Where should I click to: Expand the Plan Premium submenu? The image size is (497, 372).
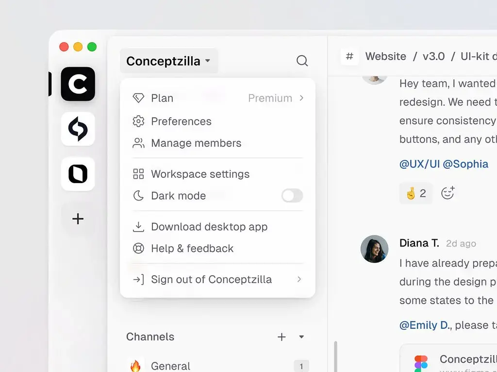(x=217, y=98)
